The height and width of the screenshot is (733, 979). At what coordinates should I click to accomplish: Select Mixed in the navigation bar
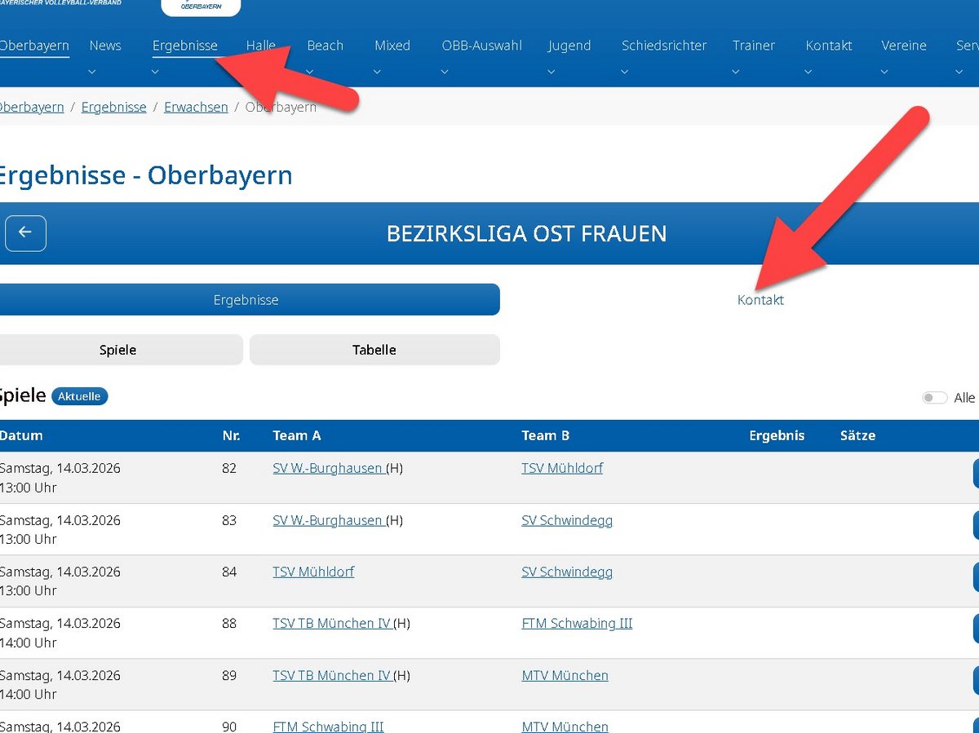tap(392, 46)
